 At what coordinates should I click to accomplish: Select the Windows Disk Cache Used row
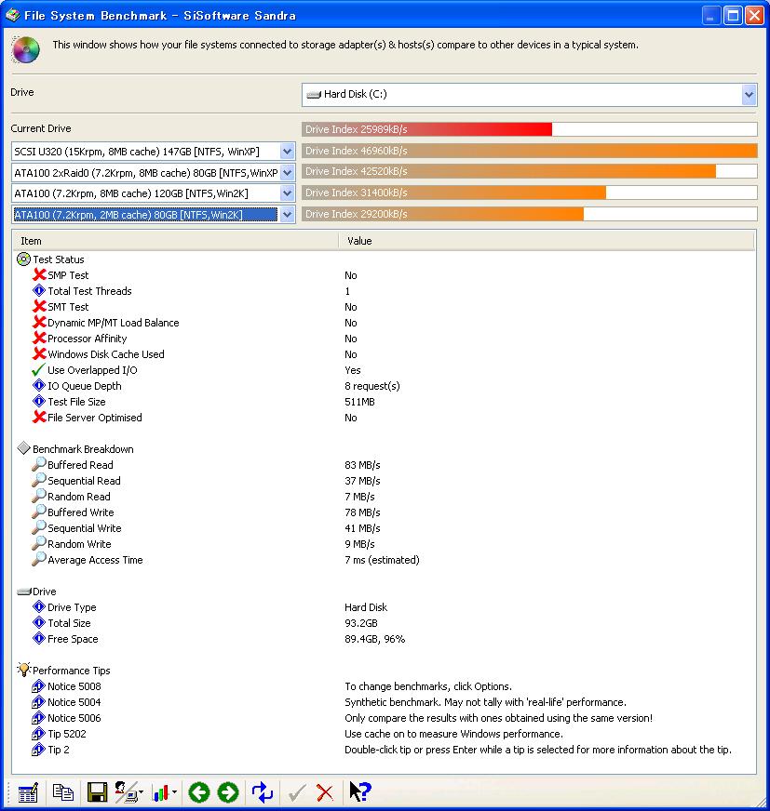pyautogui.click(x=384, y=354)
